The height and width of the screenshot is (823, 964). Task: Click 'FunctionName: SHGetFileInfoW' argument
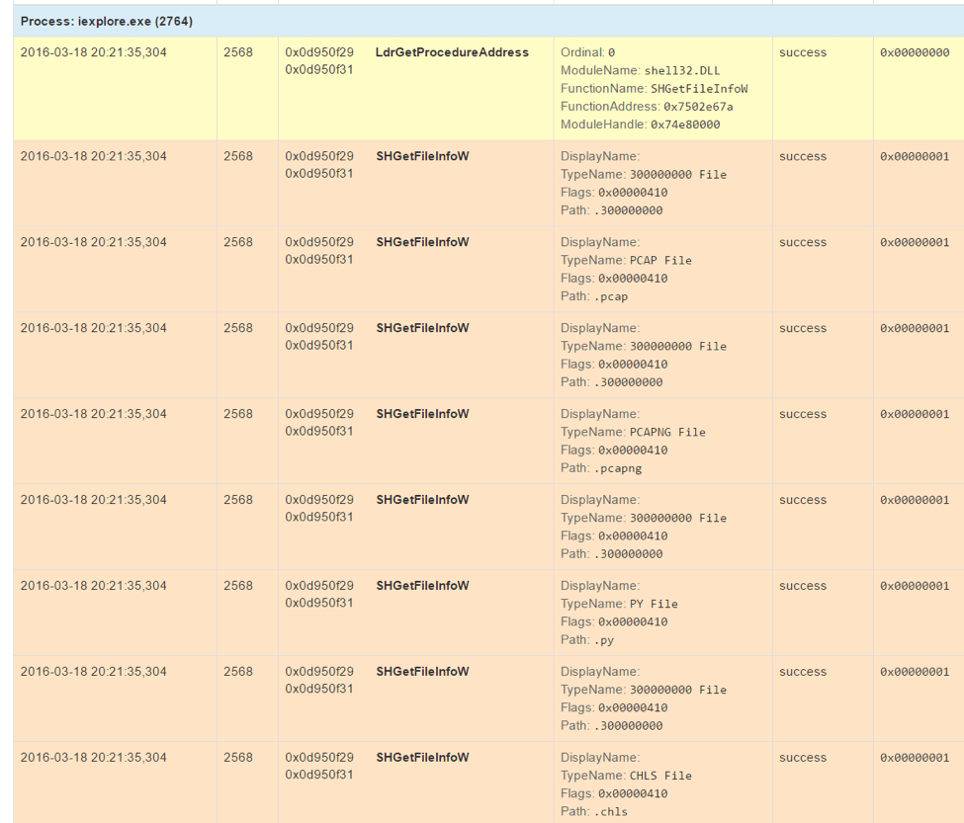tap(655, 89)
